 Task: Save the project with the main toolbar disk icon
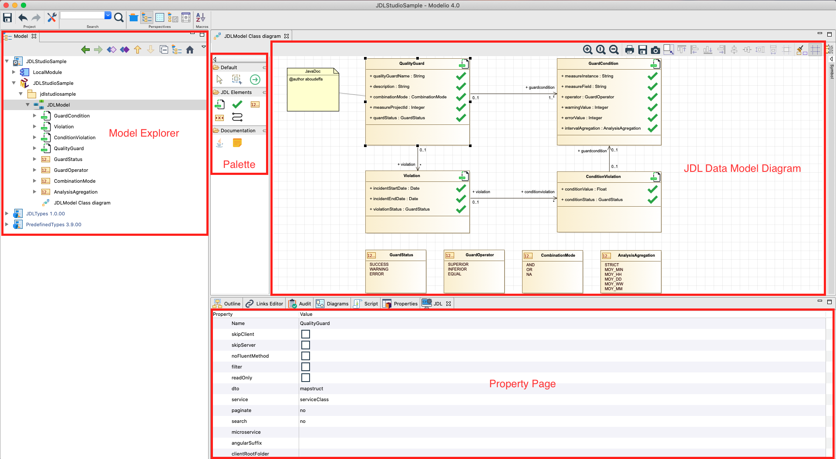coord(7,17)
